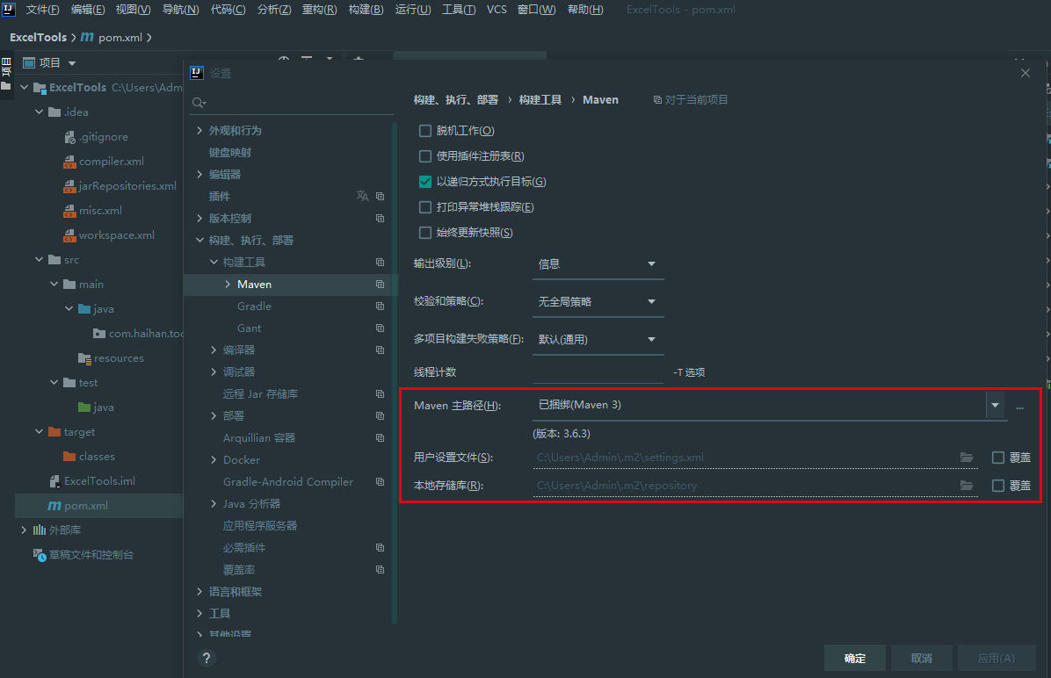The image size is (1051, 678).
Task: Open Maven 主路径 dropdown arrow
Action: tap(996, 406)
